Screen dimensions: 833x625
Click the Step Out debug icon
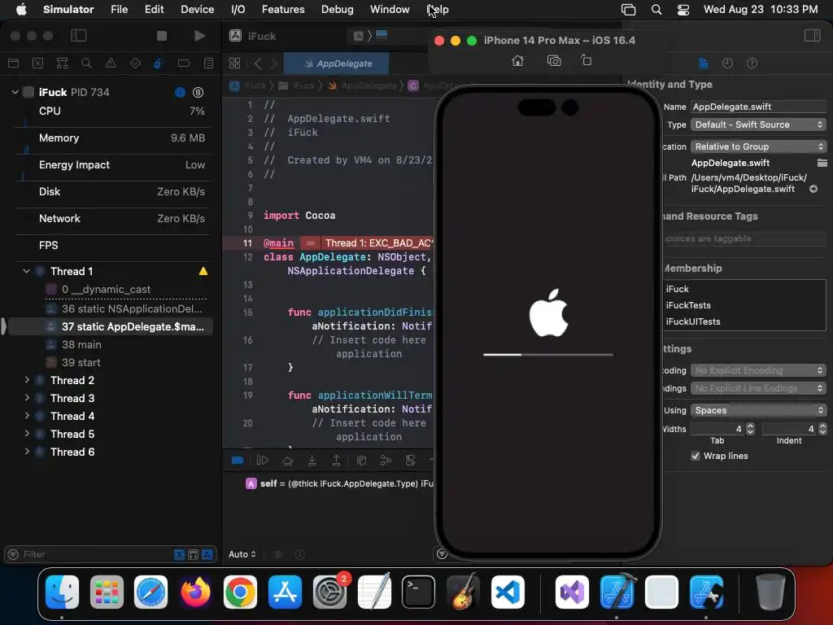(x=336, y=461)
